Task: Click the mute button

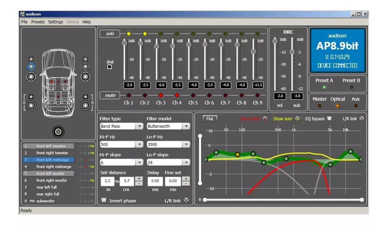Action: (x=110, y=95)
